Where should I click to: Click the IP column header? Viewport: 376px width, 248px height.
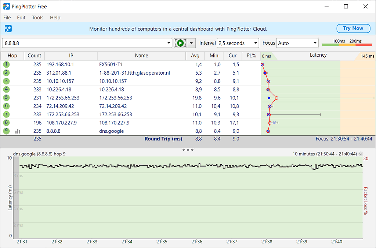pyautogui.click(x=71, y=56)
